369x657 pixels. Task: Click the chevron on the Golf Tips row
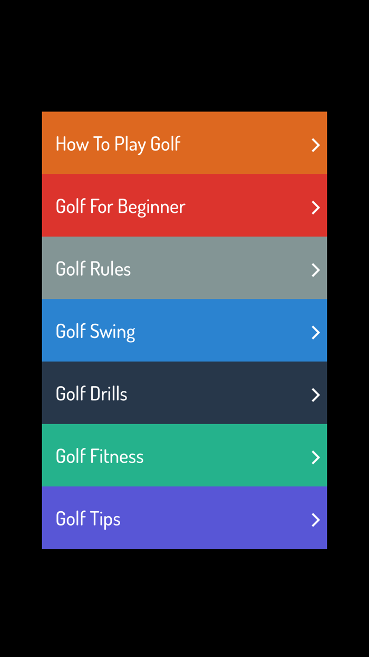pyautogui.click(x=316, y=520)
